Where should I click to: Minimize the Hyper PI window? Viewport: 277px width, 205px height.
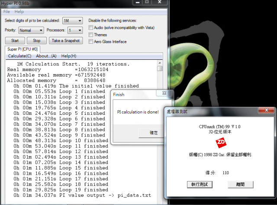[138, 2]
